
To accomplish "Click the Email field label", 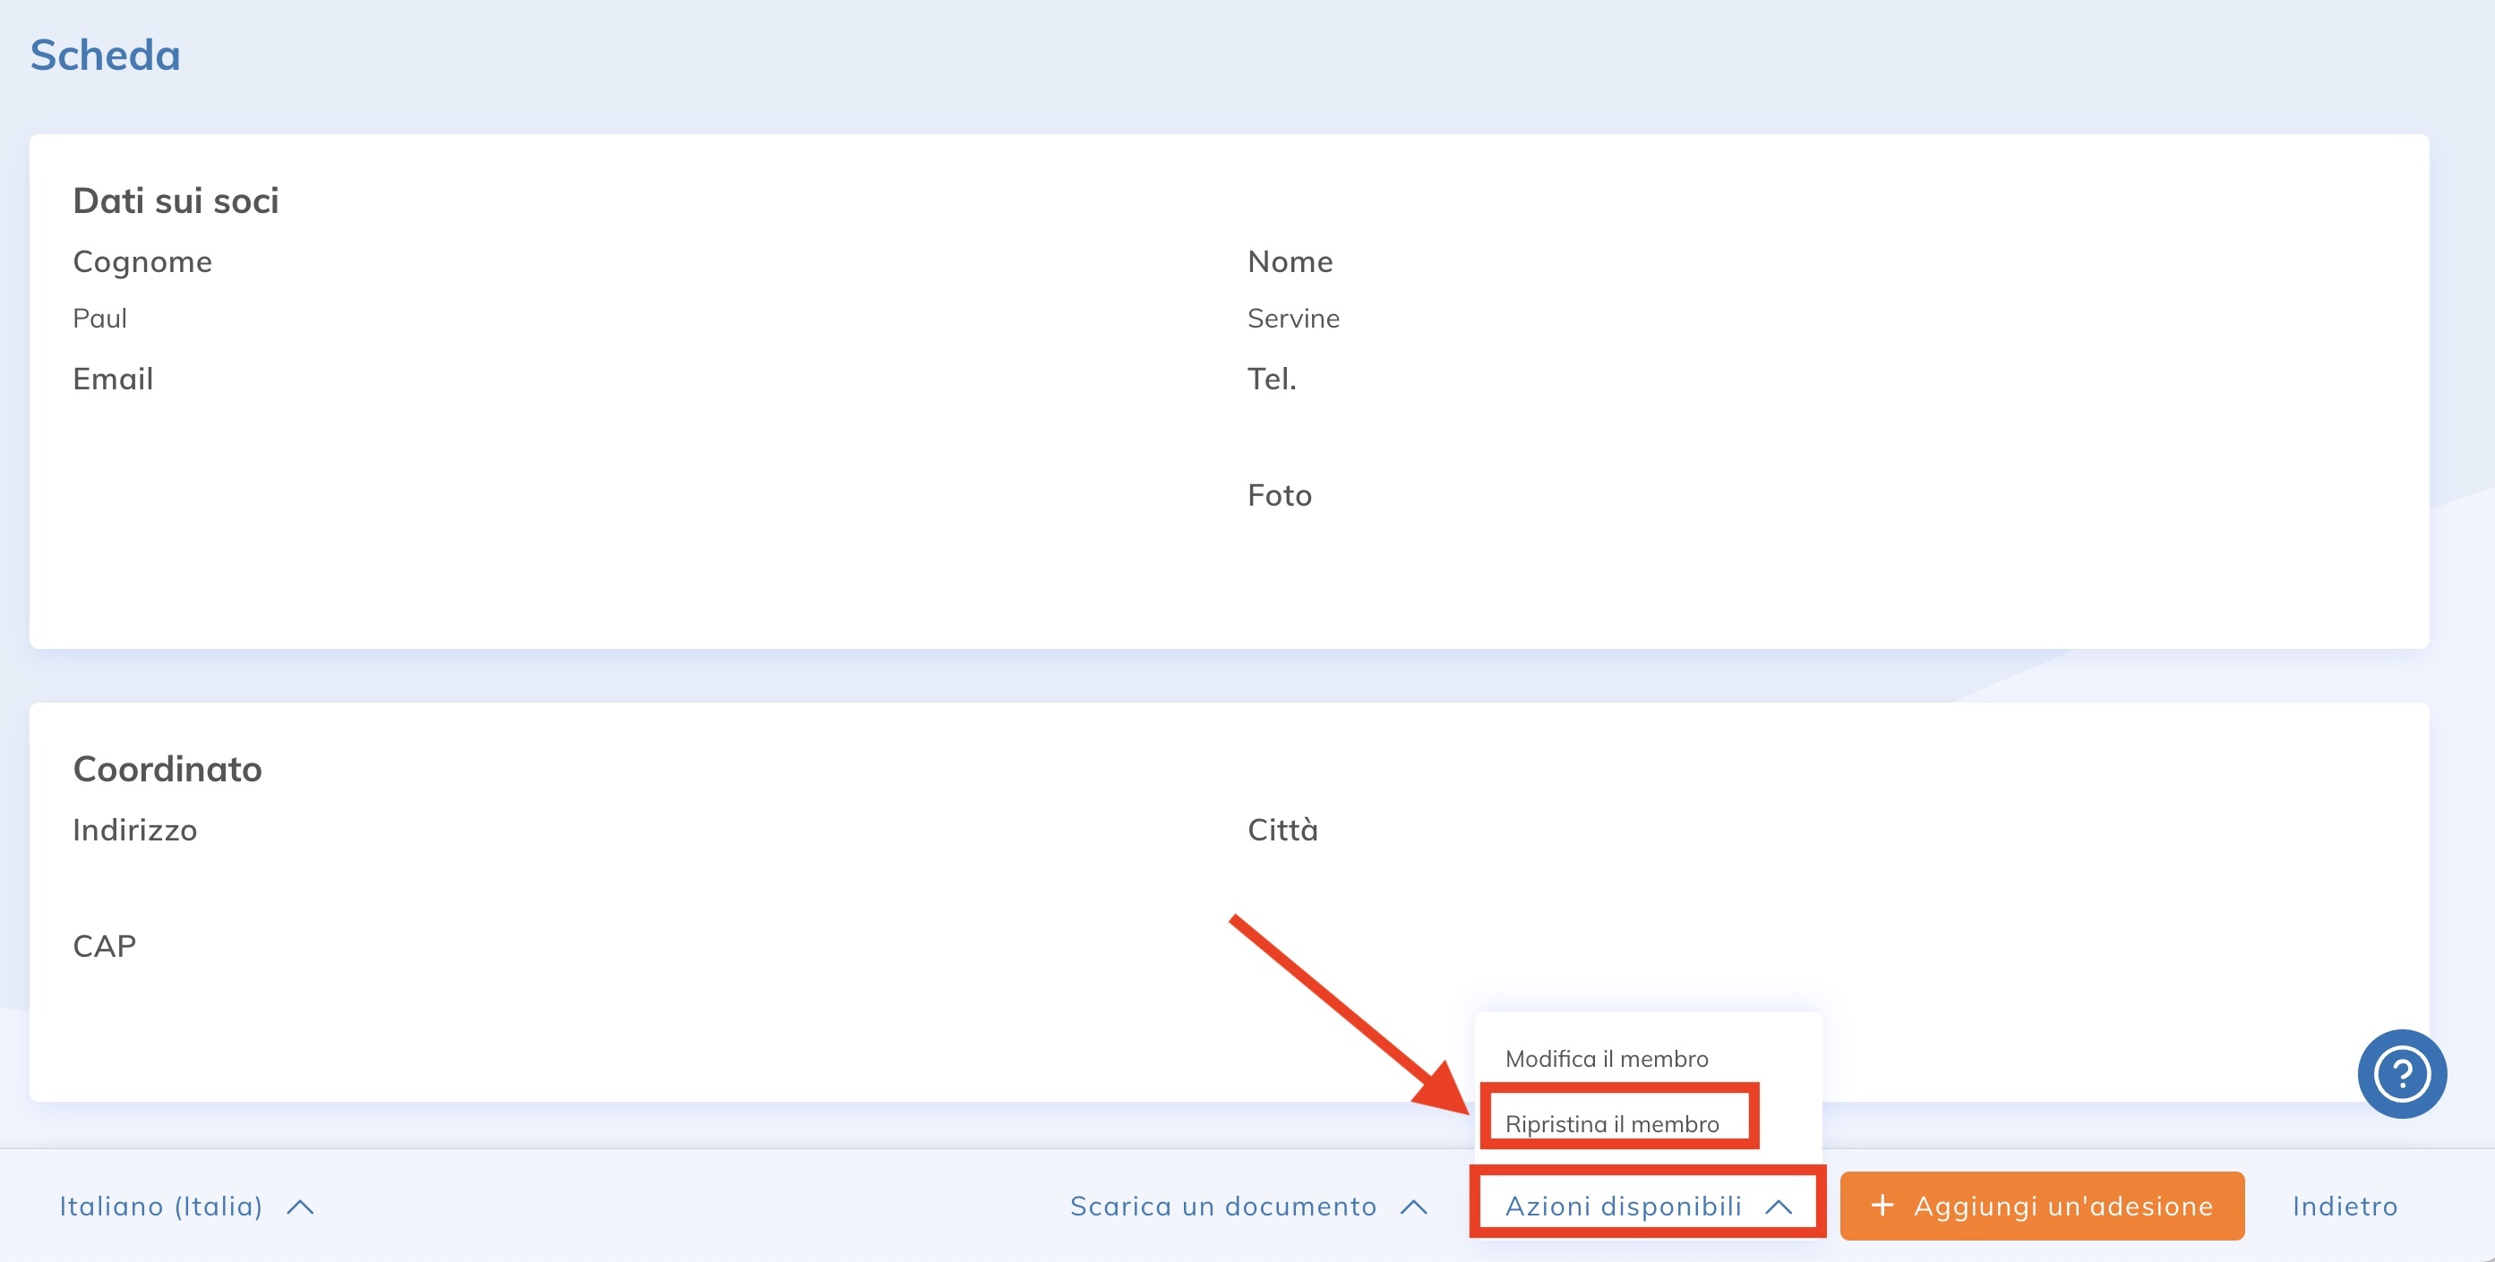I will pos(112,379).
